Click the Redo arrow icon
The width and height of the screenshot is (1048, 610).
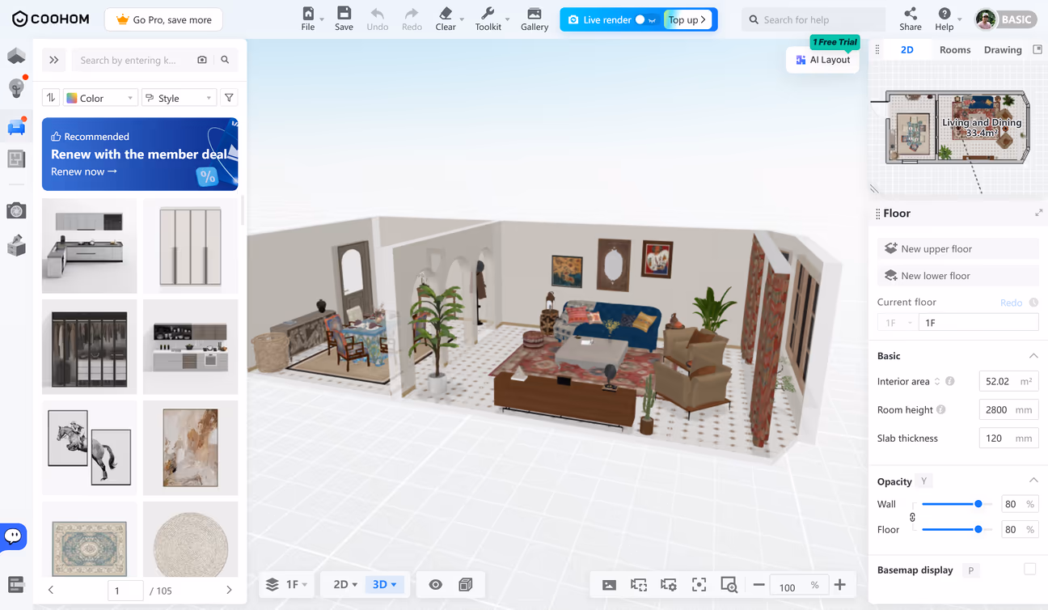[x=412, y=14]
